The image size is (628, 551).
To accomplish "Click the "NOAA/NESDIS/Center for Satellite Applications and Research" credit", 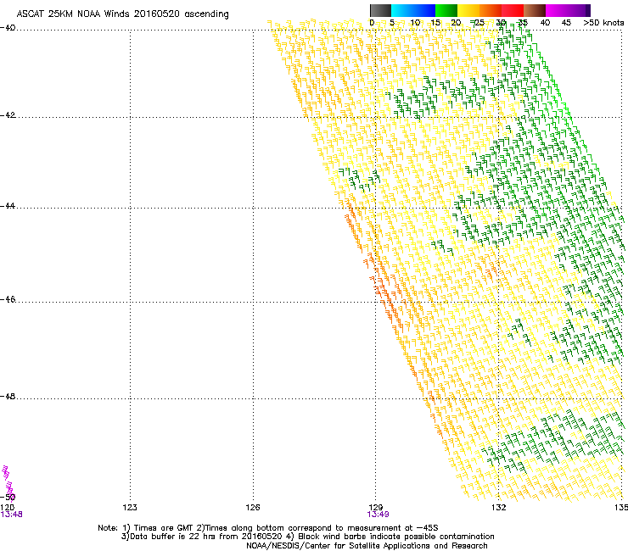I will click(367, 546).
